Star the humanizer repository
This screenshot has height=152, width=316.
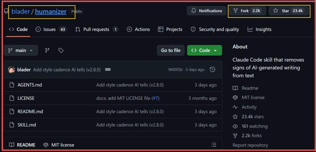289,11
